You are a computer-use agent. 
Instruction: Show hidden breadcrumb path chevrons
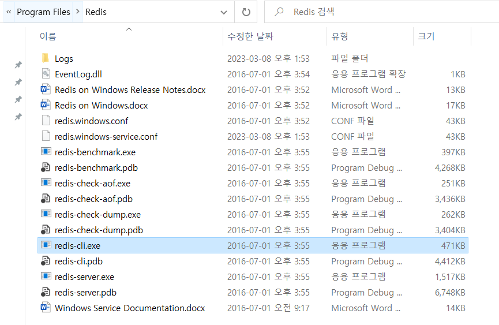coord(9,12)
